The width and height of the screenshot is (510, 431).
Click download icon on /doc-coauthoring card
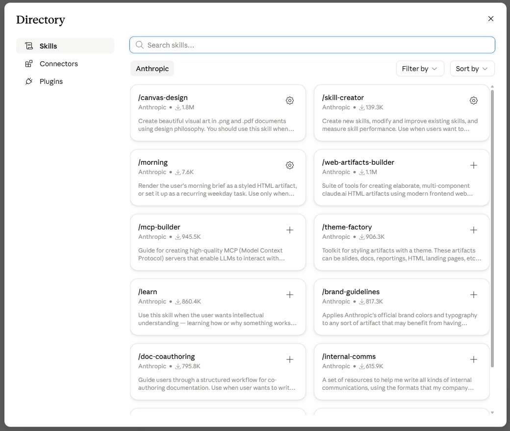click(x=178, y=366)
